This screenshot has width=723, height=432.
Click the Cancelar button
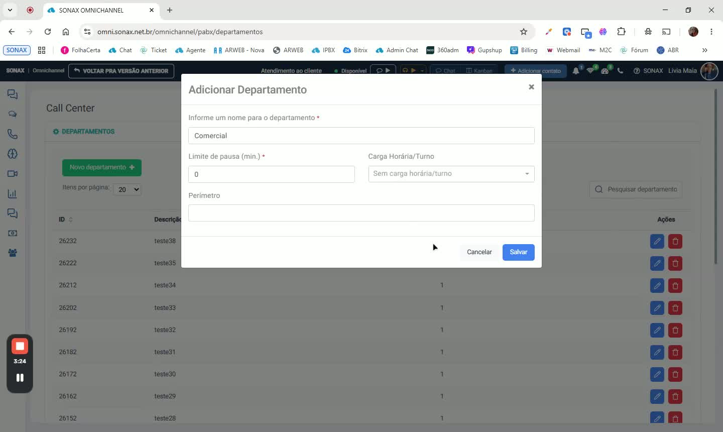tap(479, 252)
